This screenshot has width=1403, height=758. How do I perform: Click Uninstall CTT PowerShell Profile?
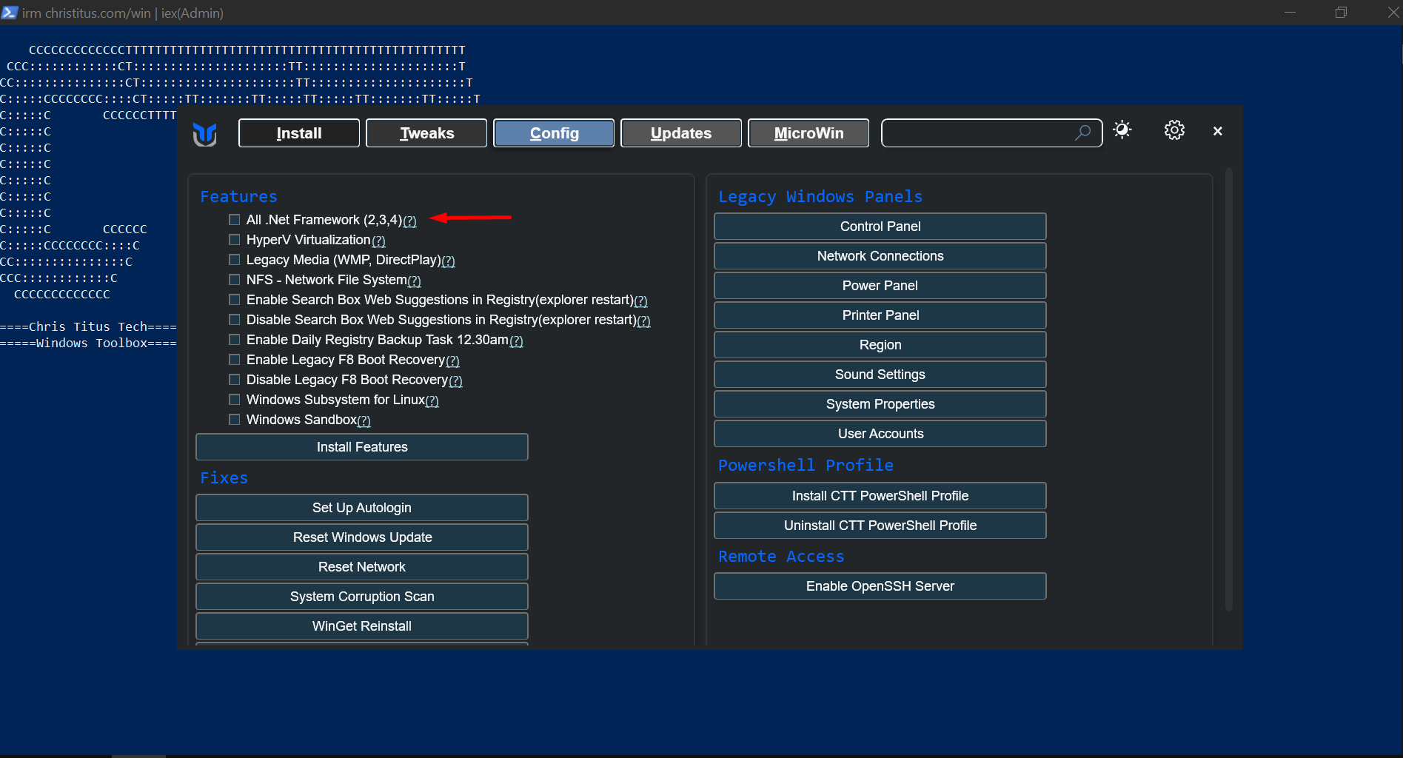point(880,526)
